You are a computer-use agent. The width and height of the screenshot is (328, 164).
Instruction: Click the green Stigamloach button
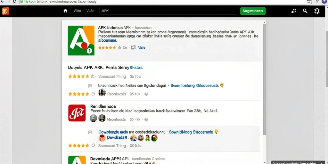(x=253, y=11)
